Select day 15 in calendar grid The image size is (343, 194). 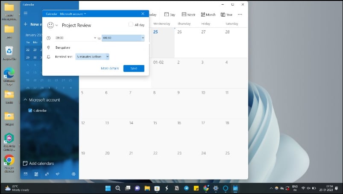tap(163, 134)
